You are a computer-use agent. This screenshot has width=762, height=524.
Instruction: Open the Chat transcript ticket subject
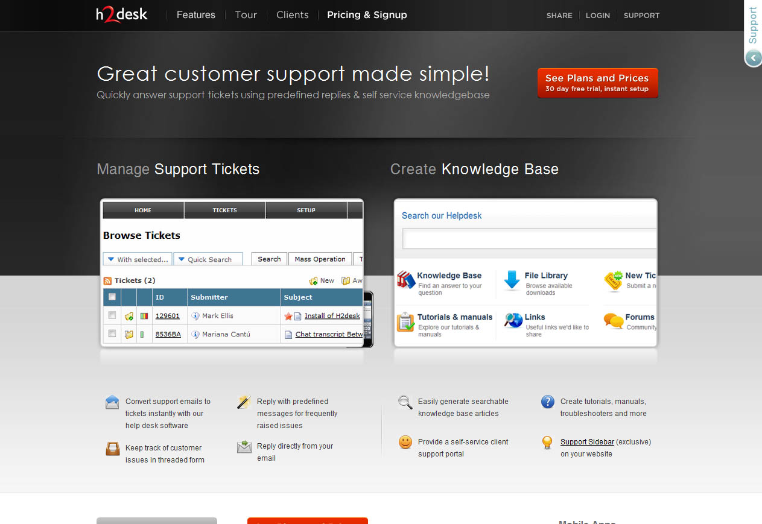[329, 334]
